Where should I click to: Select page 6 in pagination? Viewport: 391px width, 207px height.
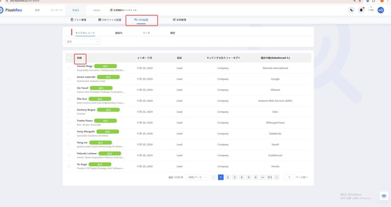pos(256,177)
